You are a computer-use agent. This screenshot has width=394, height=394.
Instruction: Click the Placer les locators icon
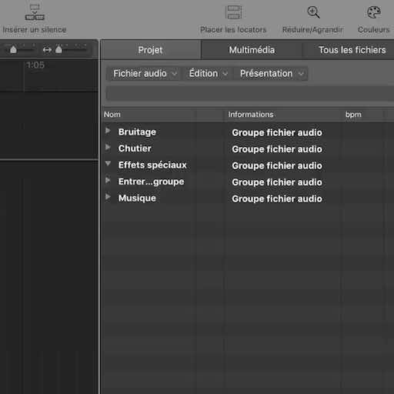click(233, 12)
